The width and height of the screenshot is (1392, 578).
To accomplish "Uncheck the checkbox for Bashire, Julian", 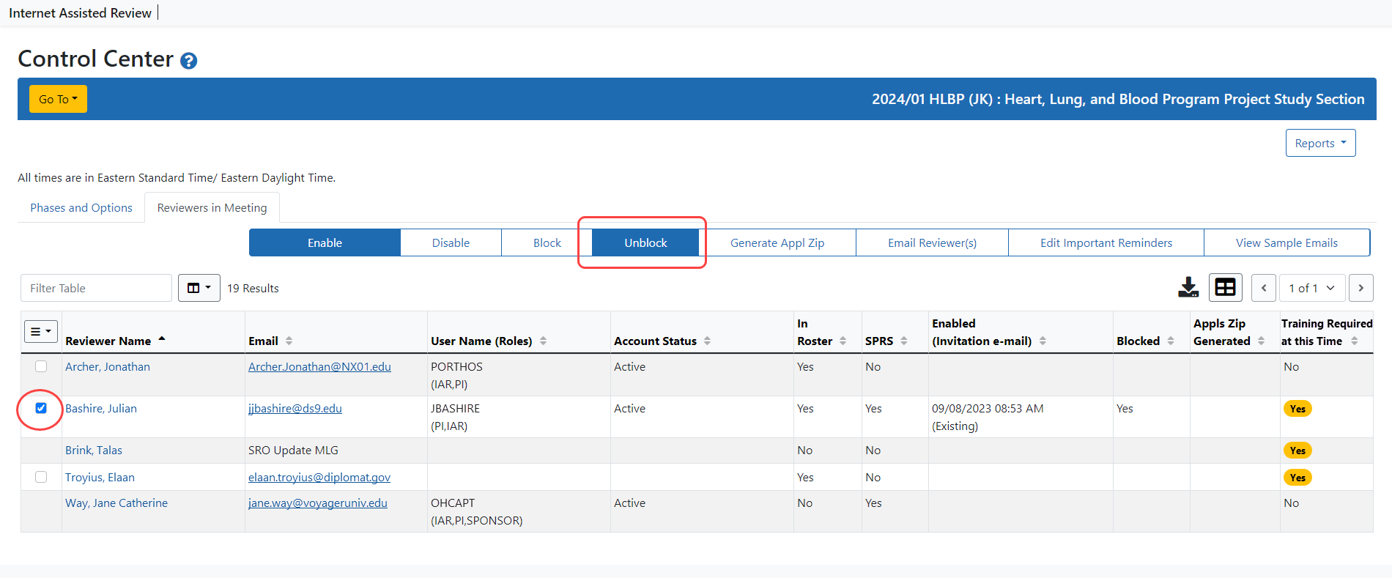I will tap(41, 408).
